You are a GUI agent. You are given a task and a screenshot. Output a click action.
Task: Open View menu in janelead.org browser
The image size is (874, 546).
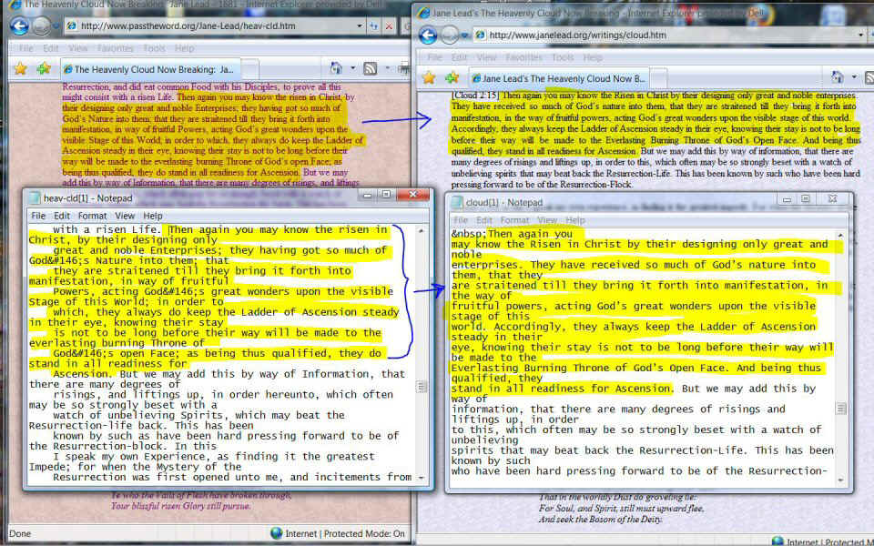click(x=486, y=57)
